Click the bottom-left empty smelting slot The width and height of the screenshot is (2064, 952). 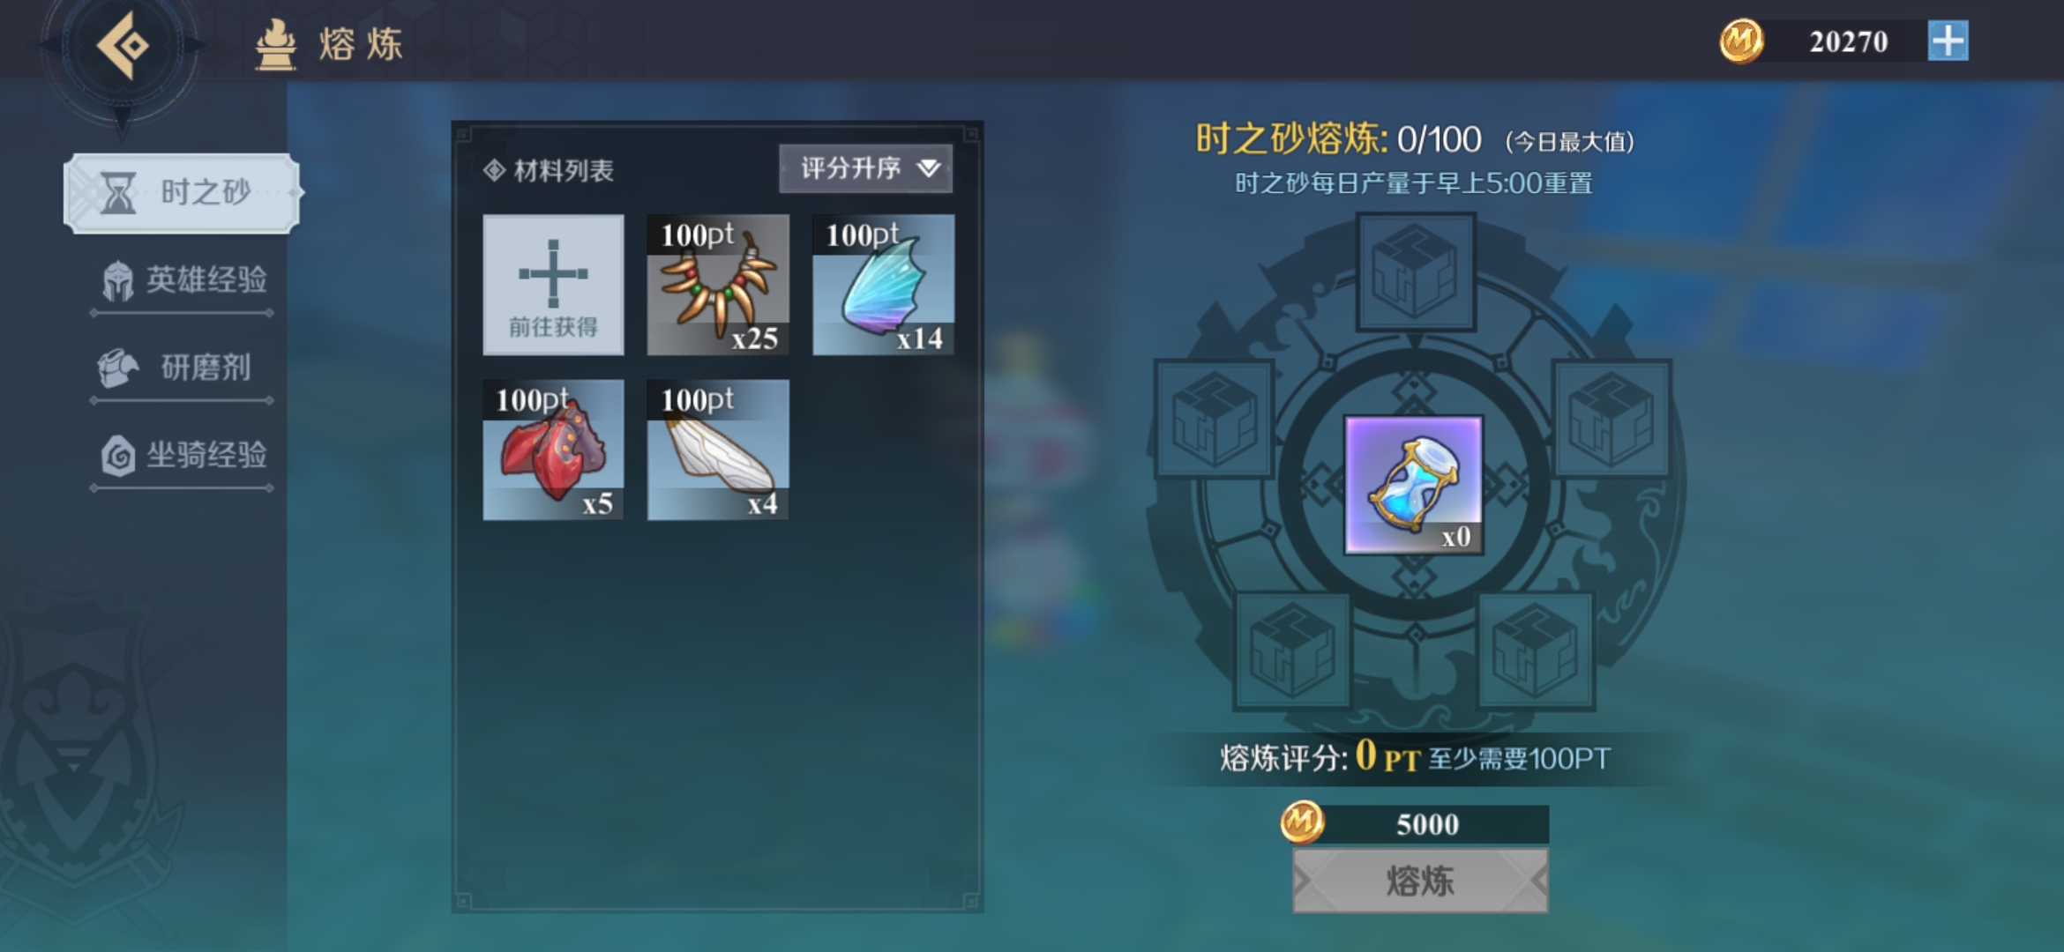[x=1292, y=651]
